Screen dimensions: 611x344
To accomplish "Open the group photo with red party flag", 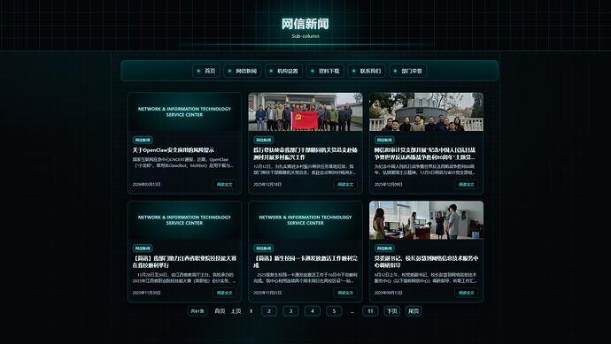I will 305,111.
